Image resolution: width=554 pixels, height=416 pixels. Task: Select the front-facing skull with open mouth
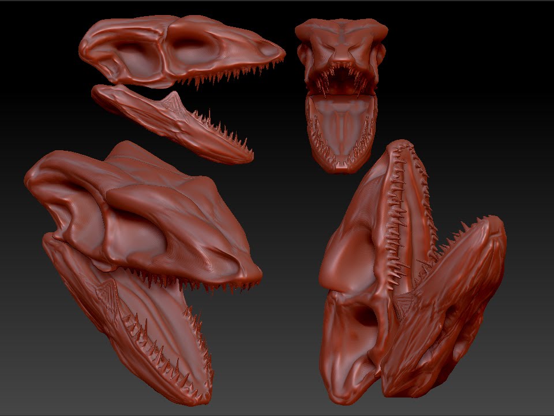(x=341, y=95)
